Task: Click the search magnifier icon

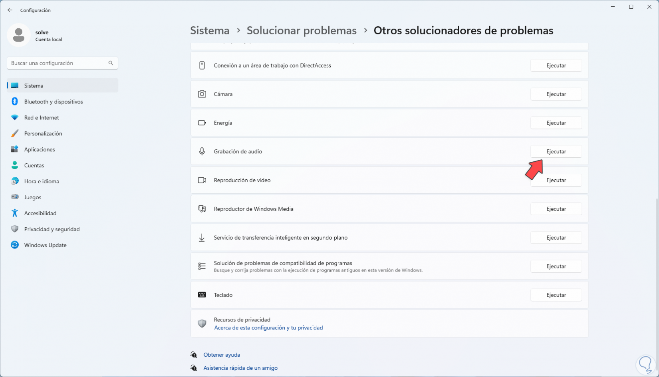Action: pos(111,63)
